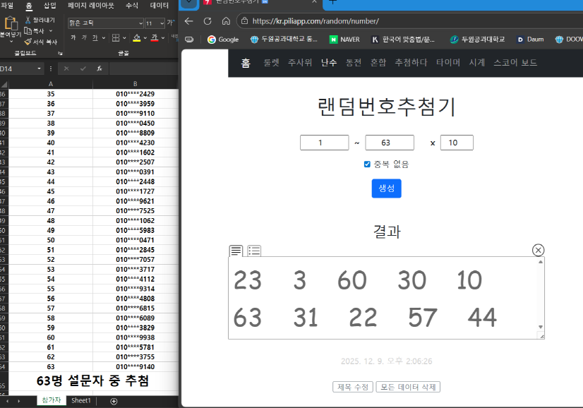Click the Paste (붙여넣기) clipboard icon
The image size is (583, 408).
[x=11, y=25]
